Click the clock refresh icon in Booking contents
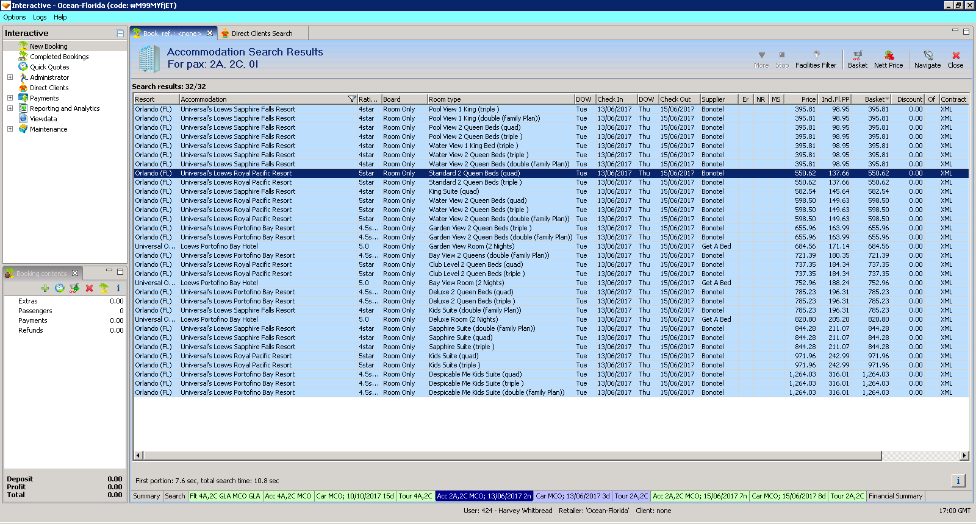The height and width of the screenshot is (524, 976). click(x=60, y=288)
